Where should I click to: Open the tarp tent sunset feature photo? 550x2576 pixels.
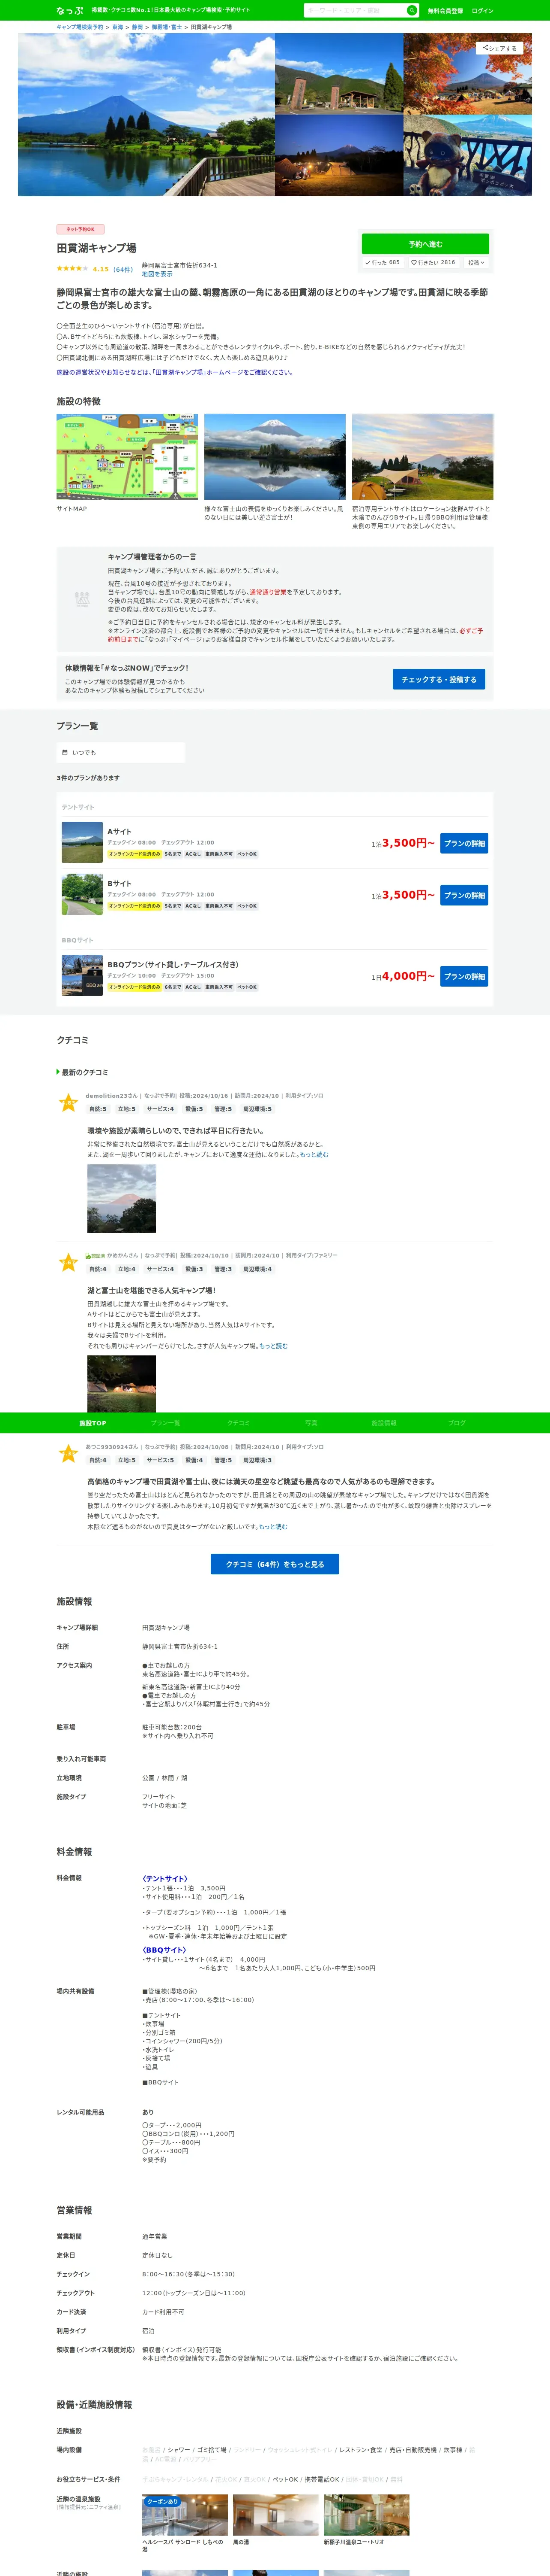pyautogui.click(x=422, y=457)
